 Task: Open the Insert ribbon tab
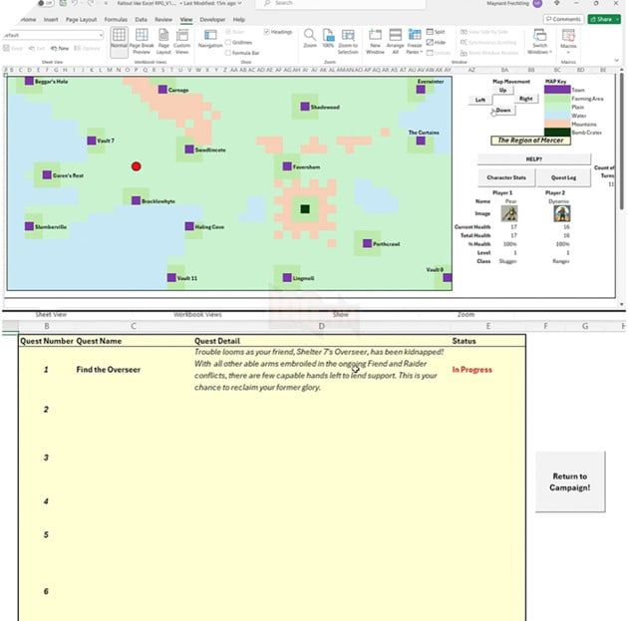click(x=51, y=19)
